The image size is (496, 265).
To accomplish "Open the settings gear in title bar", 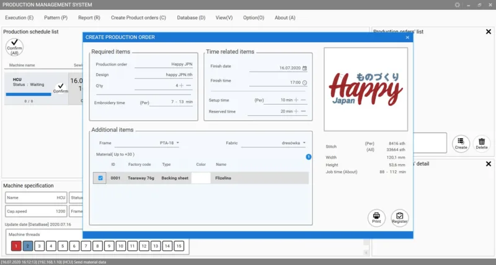I will pos(457,5).
